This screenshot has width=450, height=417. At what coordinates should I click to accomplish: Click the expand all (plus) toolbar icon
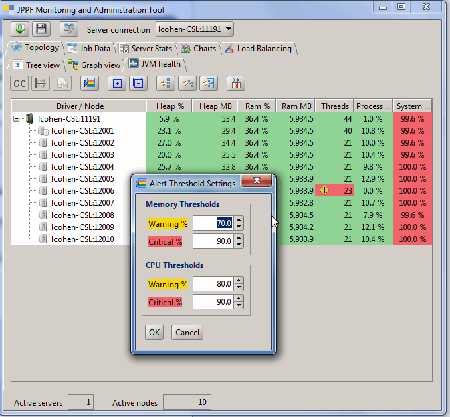tap(117, 84)
